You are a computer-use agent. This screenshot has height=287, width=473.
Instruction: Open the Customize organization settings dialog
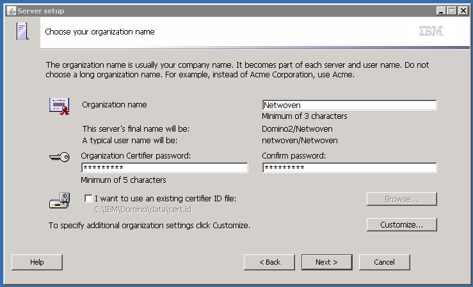pos(401,224)
